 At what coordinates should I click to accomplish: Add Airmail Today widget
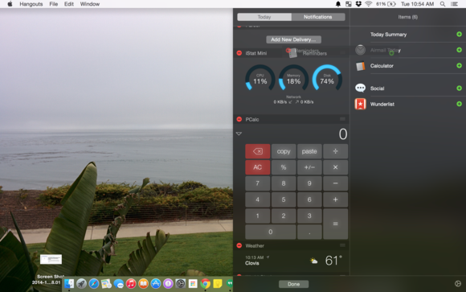click(459, 50)
